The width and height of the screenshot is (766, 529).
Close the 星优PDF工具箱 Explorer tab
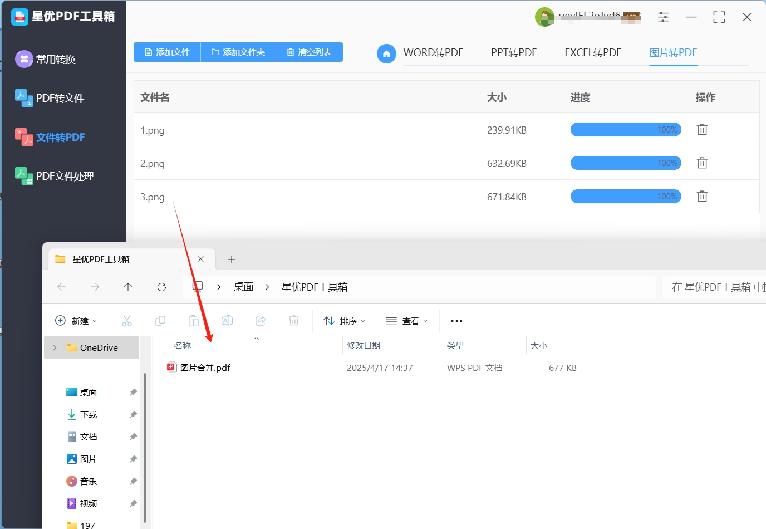point(200,259)
